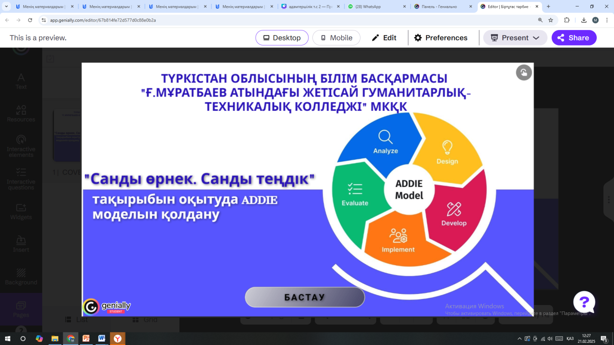Go back to the previous browser page
This screenshot has width=614, height=345.
[x=7, y=20]
